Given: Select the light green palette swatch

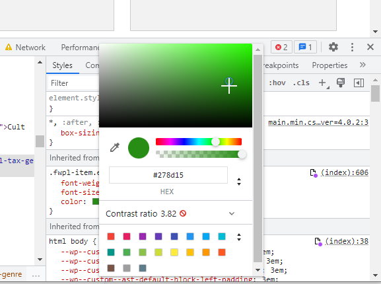Looking at the screenshot, I should pos(143,252).
